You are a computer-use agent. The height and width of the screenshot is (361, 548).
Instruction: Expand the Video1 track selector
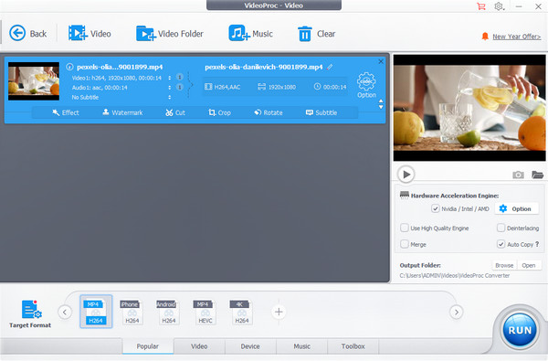pos(170,78)
